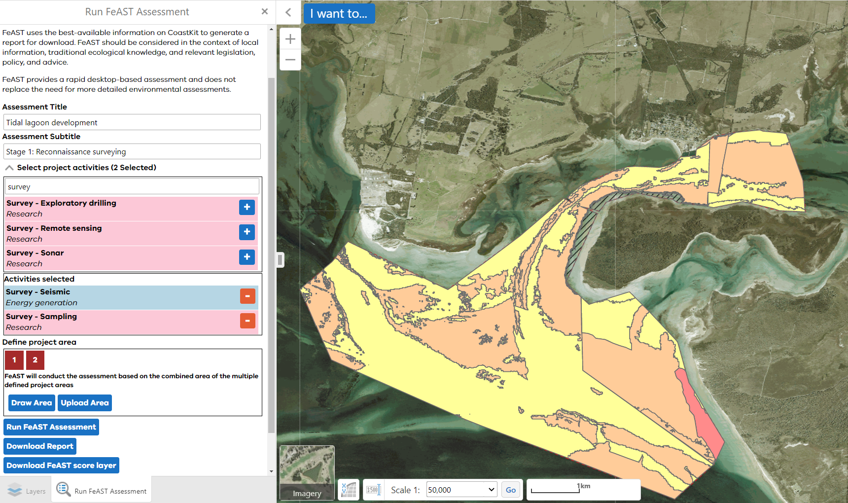Click the Draw Area button
The image size is (848, 503).
(32, 403)
